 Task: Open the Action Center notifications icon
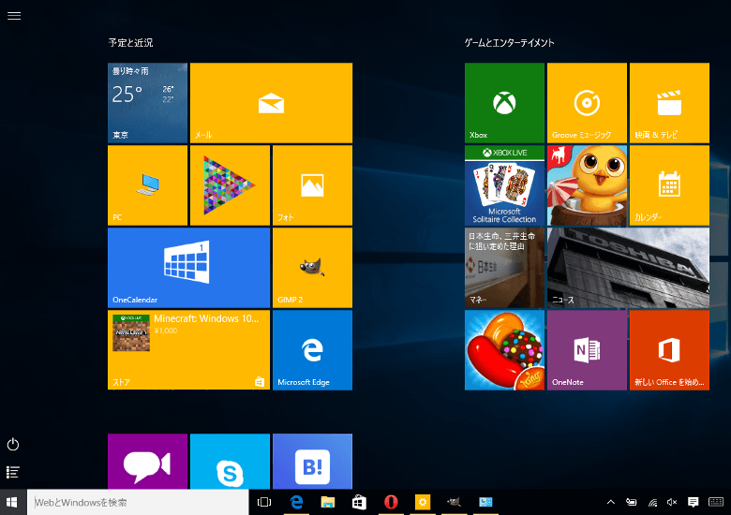point(694,502)
